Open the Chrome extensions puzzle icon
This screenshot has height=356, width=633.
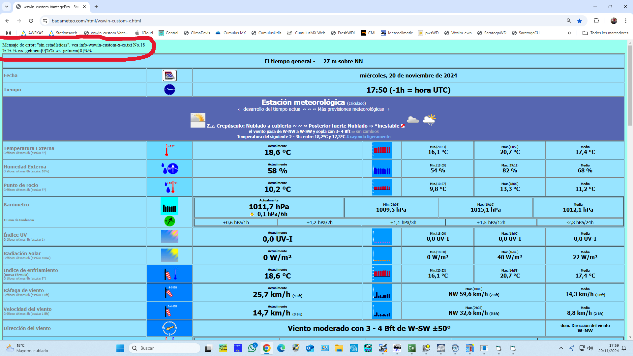tap(596, 21)
